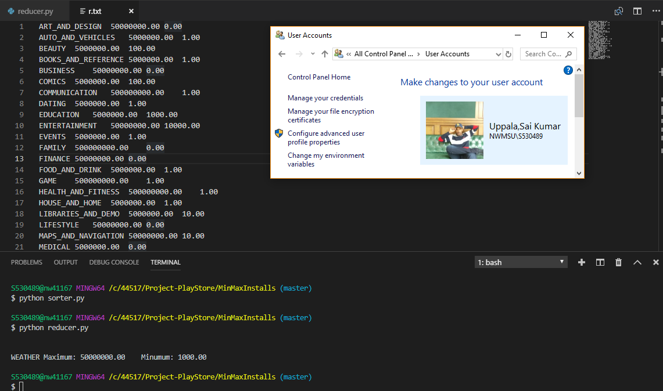The width and height of the screenshot is (663, 391).
Task: Switch to the reducer.py editor tab
Action: point(30,11)
